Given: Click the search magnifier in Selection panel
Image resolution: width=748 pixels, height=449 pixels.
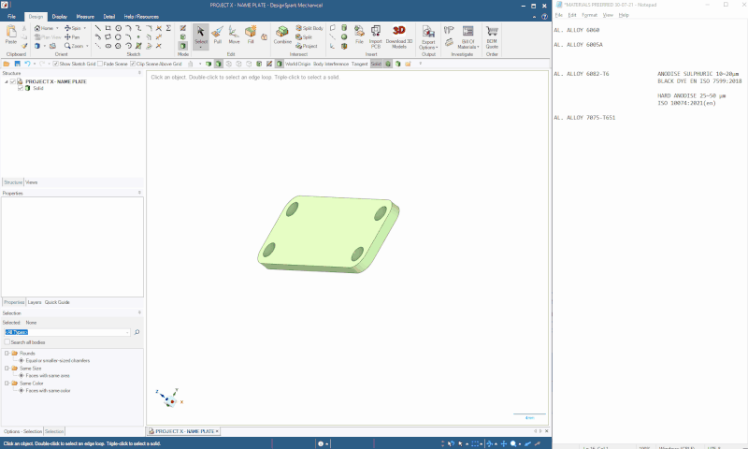Looking at the screenshot, I should pos(137,332).
